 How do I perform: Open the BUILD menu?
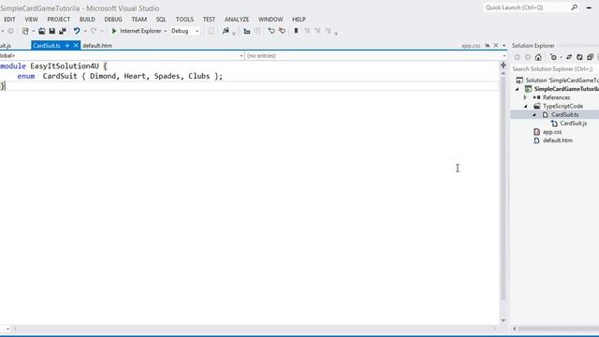[87, 19]
